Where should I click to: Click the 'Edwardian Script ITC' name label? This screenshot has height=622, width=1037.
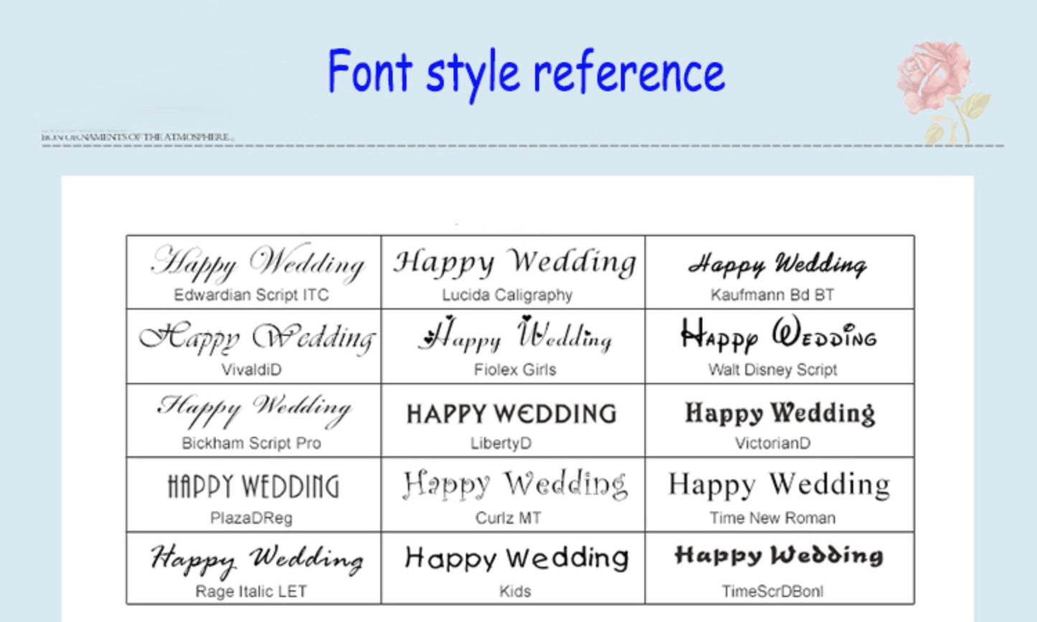(251, 295)
